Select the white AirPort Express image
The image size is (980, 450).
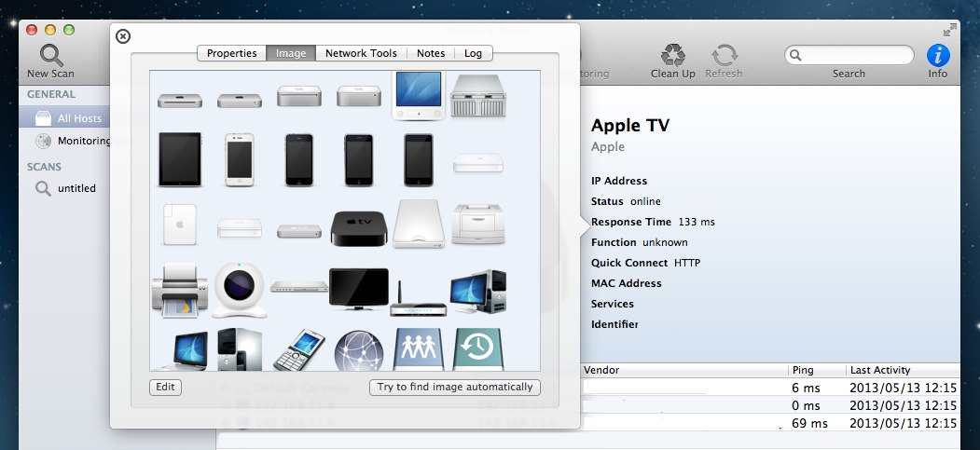(180, 224)
